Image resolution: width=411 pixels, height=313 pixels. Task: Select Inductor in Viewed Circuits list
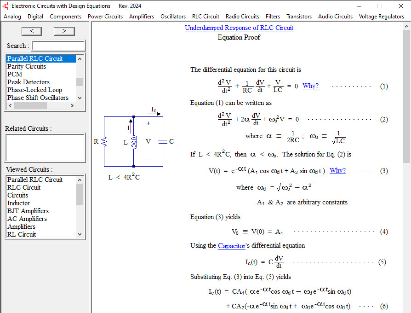[x=41, y=203]
